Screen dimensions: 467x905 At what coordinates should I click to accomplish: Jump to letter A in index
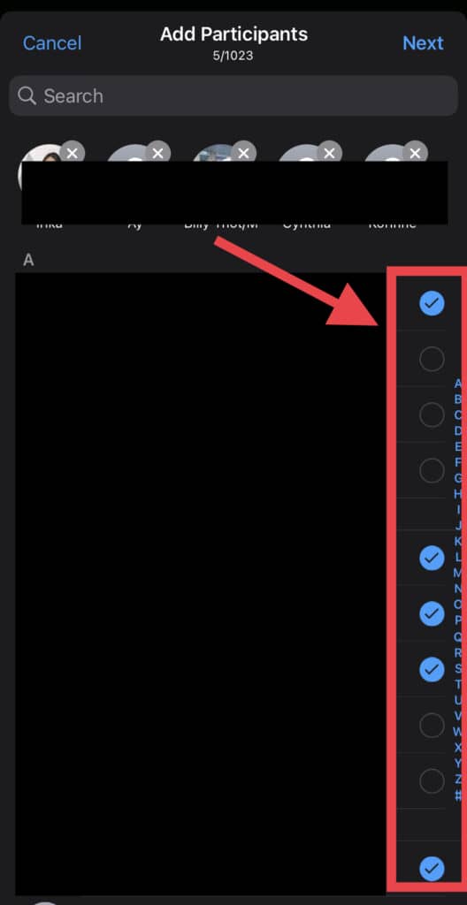(458, 384)
